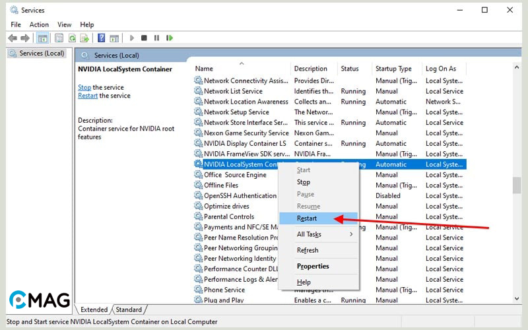528x330 pixels.
Task: Open the Help menu in the menu bar
Action: (x=87, y=24)
